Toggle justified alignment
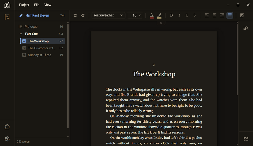 pyautogui.click(x=230, y=15)
